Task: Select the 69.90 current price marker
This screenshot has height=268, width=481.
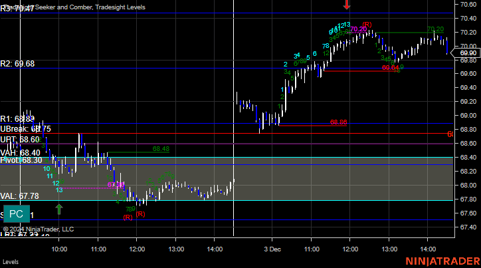Action: coord(466,53)
